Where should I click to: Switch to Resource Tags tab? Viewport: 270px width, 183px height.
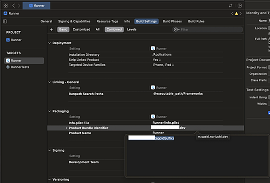pos(107,21)
